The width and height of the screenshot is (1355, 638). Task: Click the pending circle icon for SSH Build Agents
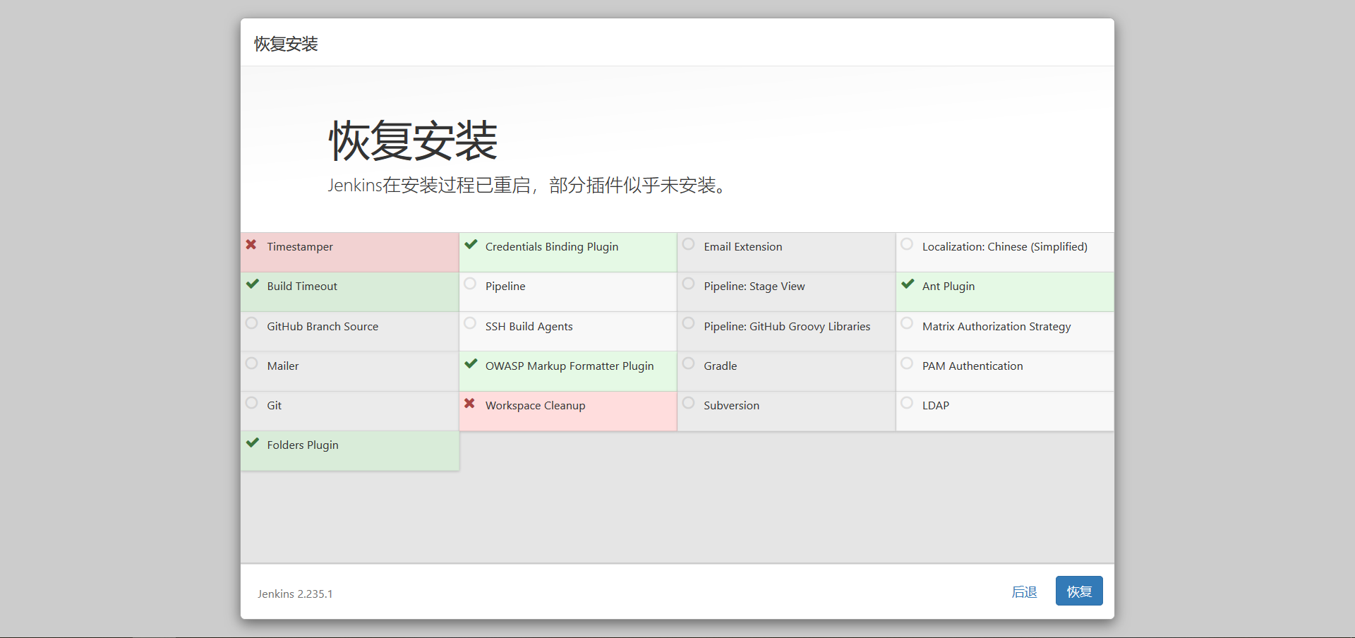tap(470, 323)
